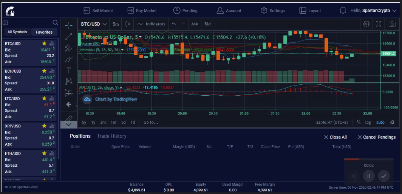Select the text annotation tool
This screenshot has width=402, height=194.
pos(68,70)
